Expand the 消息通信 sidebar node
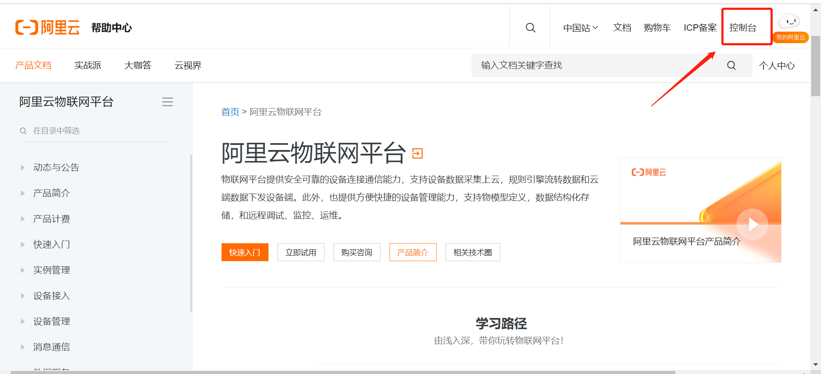Viewport: 821px width, 374px height. click(23, 347)
